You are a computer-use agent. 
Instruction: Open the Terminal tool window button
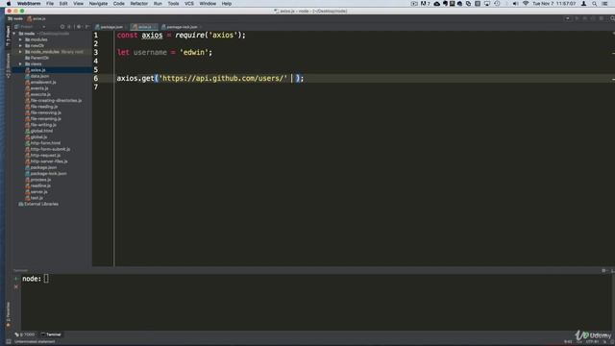point(51,334)
